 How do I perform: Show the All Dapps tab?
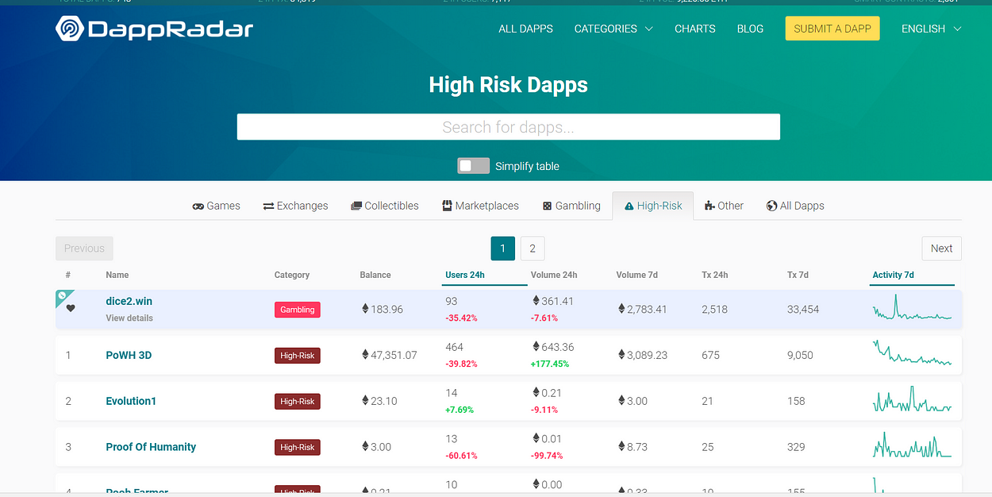pos(795,206)
